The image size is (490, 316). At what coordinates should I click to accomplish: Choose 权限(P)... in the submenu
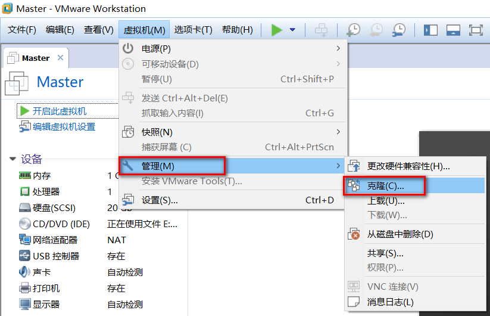(x=416, y=268)
